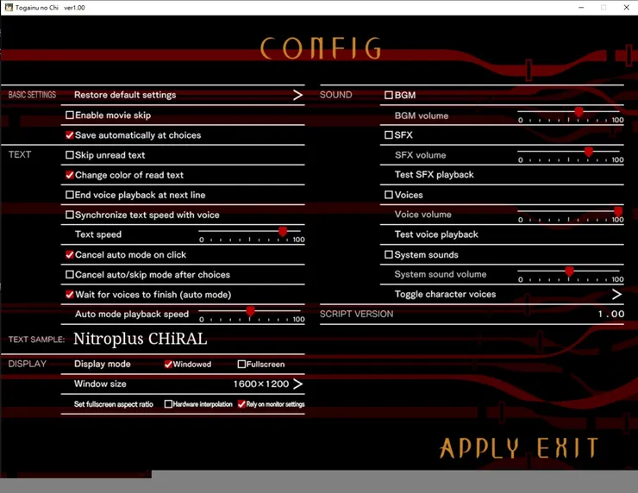
Task: Expand the Window size options arrow
Action: click(x=297, y=384)
